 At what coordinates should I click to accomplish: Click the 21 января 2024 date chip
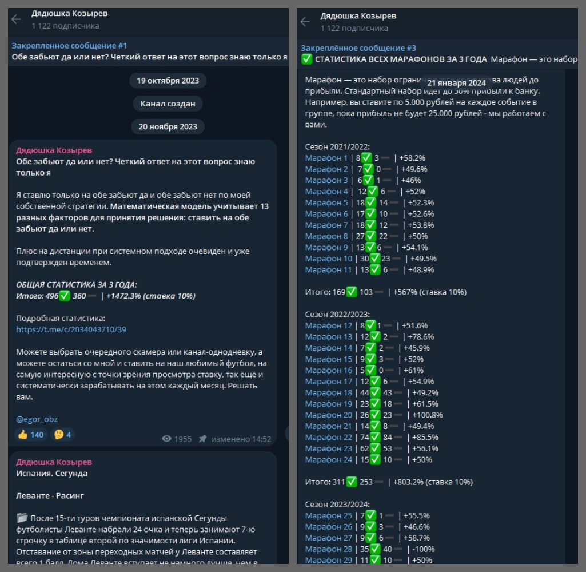[x=456, y=83]
